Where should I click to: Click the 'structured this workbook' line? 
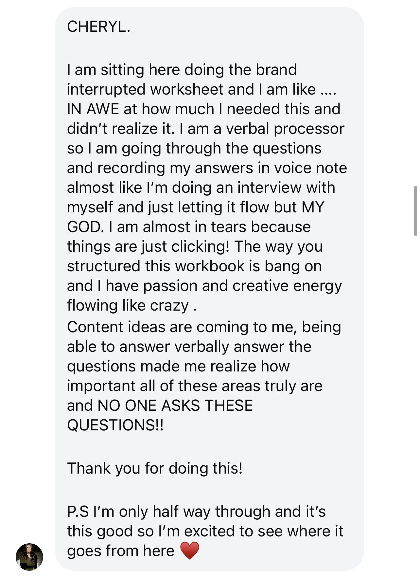(156, 266)
